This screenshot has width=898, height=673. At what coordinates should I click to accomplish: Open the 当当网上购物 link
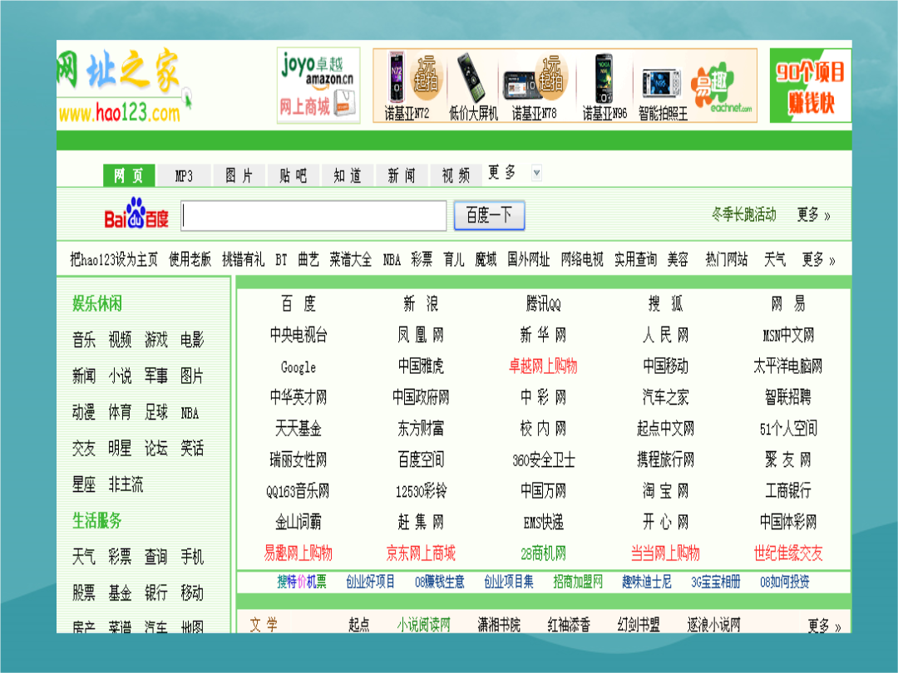pyautogui.click(x=665, y=553)
